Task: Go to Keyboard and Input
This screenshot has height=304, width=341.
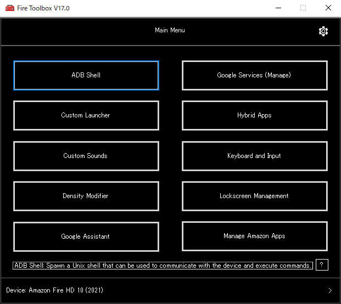Action: (x=255, y=156)
